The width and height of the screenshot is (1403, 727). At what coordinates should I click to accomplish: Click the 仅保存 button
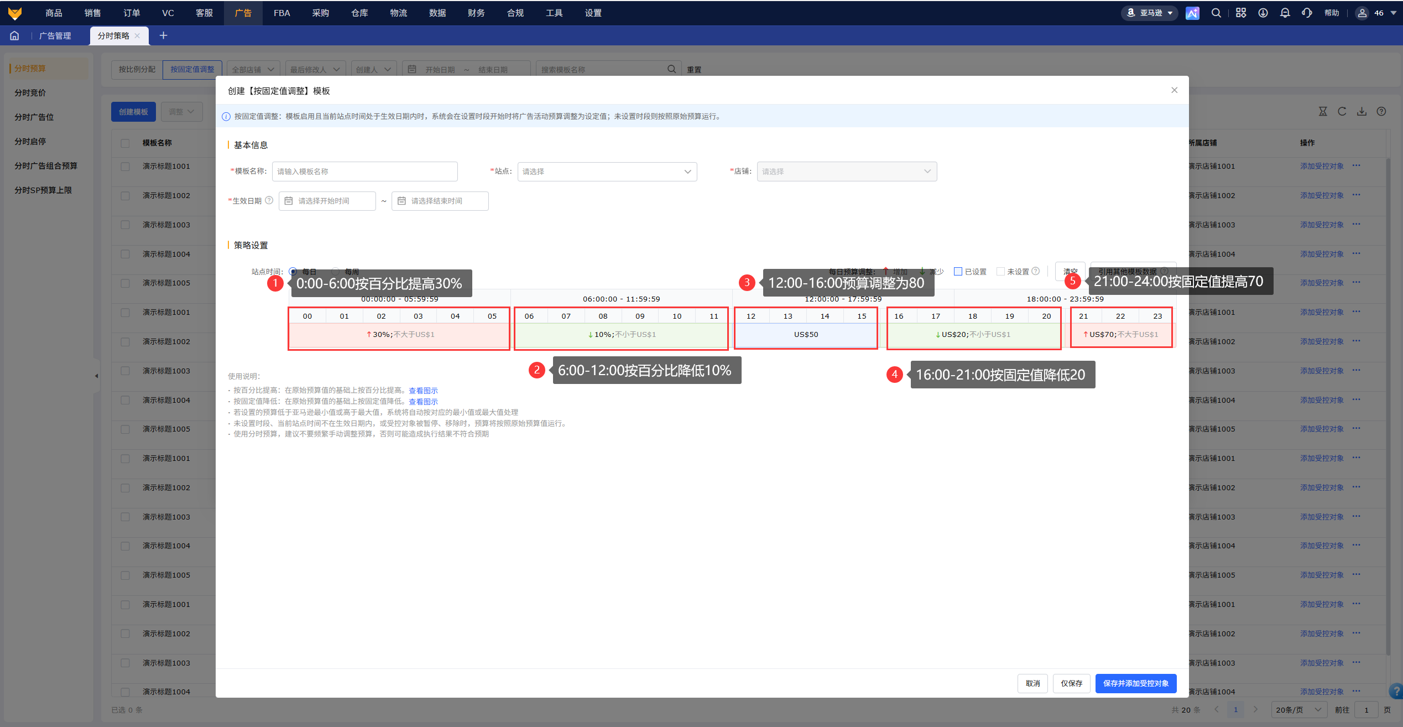coord(1071,683)
